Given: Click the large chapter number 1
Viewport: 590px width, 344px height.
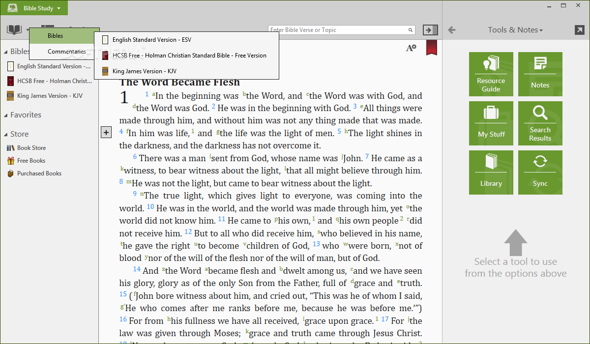Looking at the screenshot, I should 125,97.
